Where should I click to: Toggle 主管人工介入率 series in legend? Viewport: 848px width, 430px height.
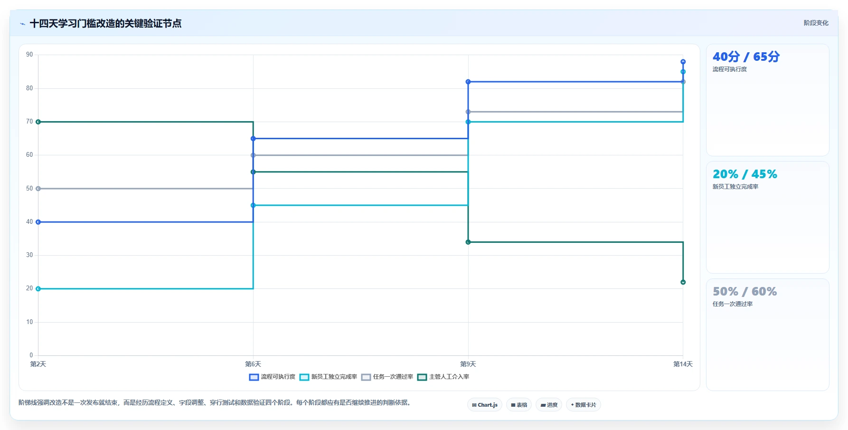point(443,377)
